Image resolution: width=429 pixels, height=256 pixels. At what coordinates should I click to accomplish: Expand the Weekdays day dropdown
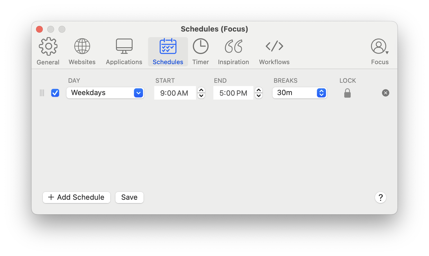pos(138,93)
